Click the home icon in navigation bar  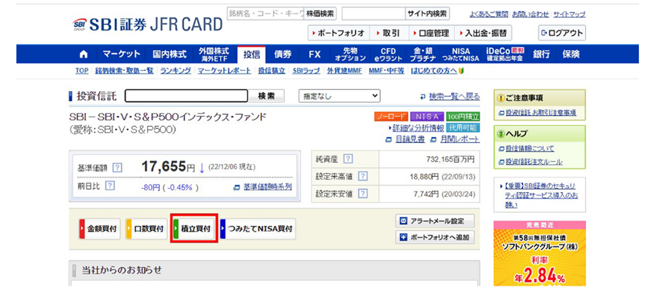(83, 54)
